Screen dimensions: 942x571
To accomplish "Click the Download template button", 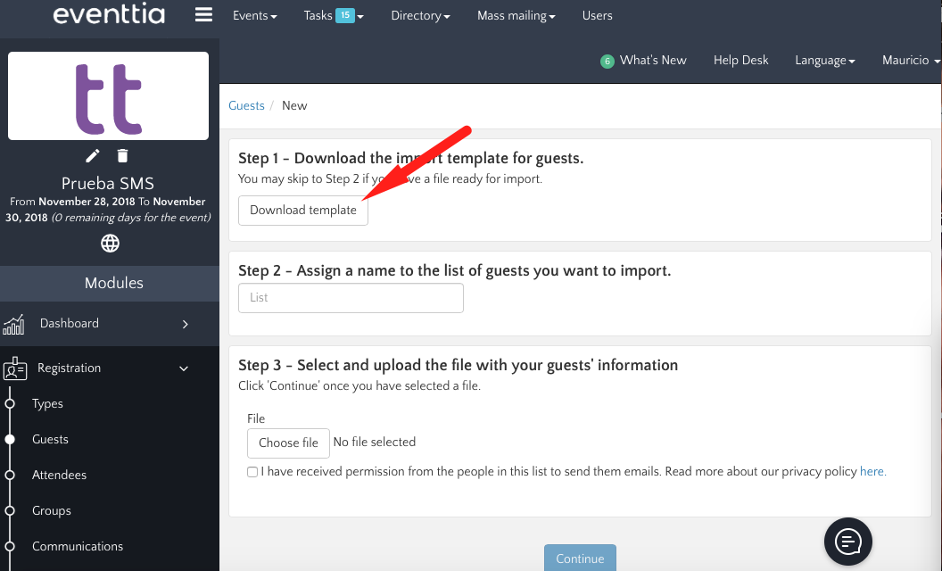I will [x=303, y=211].
